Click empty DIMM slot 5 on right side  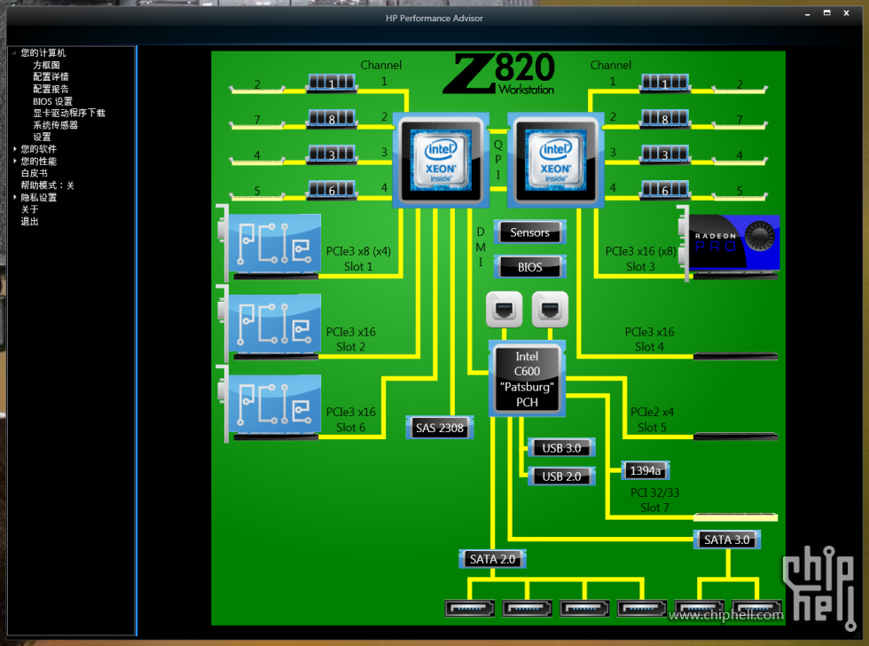click(740, 196)
